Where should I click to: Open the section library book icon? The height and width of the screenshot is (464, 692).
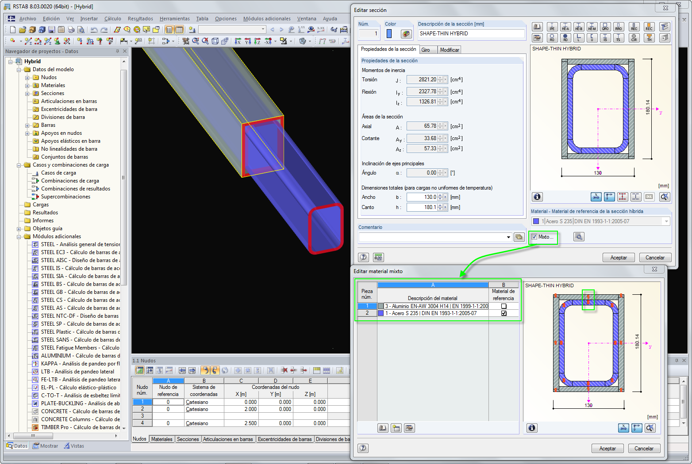pos(537,27)
